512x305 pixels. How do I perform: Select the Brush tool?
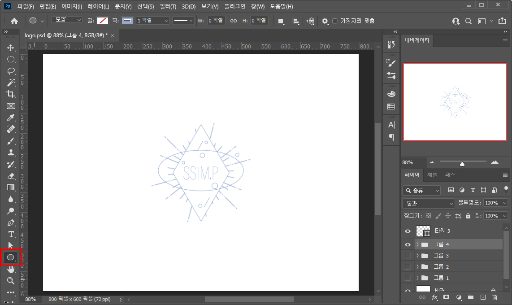11,141
